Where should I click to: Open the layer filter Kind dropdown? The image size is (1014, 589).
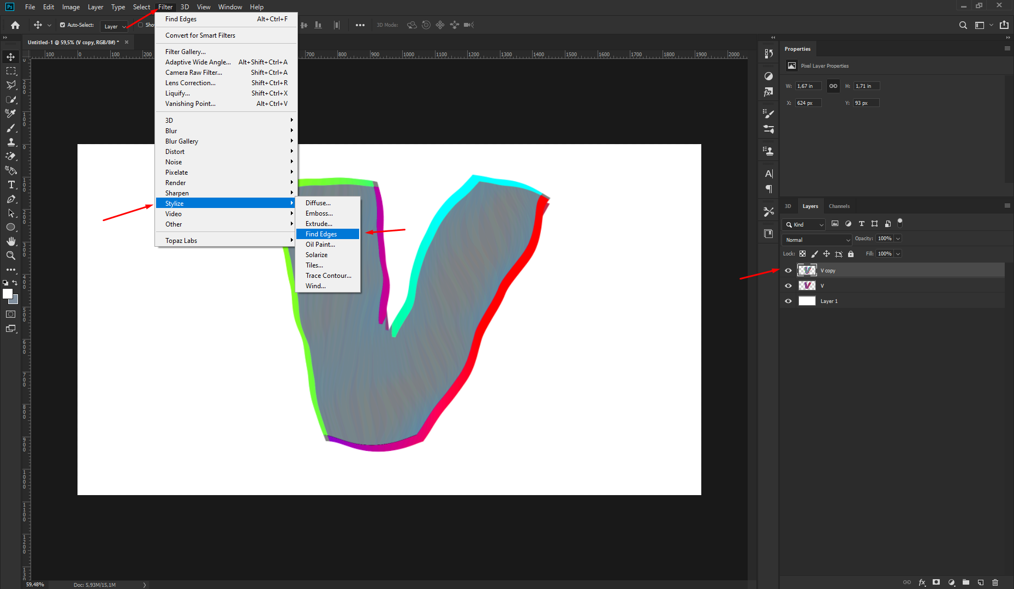click(x=804, y=224)
